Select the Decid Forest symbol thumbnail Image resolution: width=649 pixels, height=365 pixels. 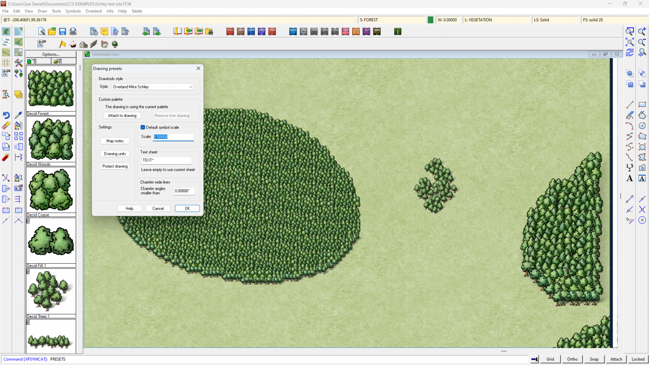51,89
